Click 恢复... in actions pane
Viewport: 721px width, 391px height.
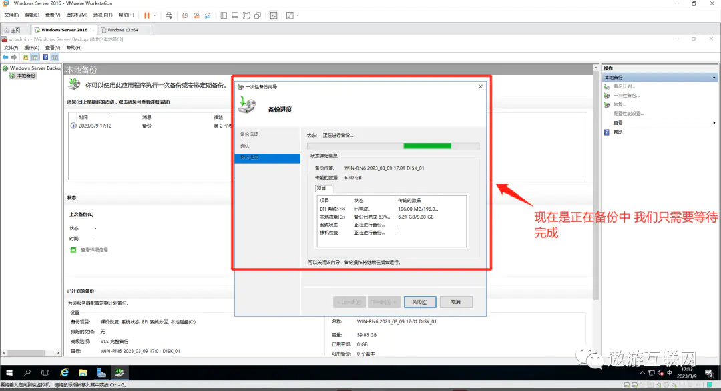click(620, 104)
